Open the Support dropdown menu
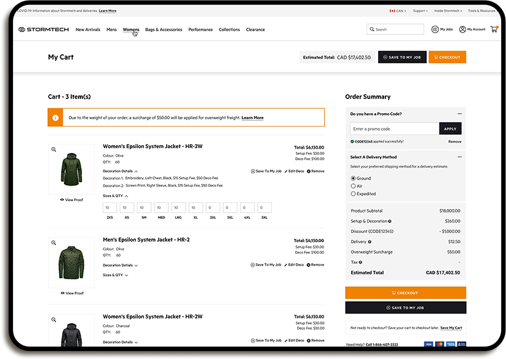506x359 pixels. coord(420,10)
